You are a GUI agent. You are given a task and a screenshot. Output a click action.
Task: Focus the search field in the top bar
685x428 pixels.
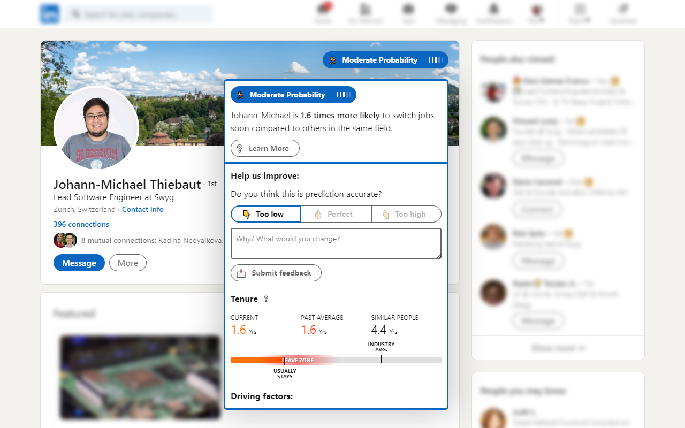click(x=139, y=14)
